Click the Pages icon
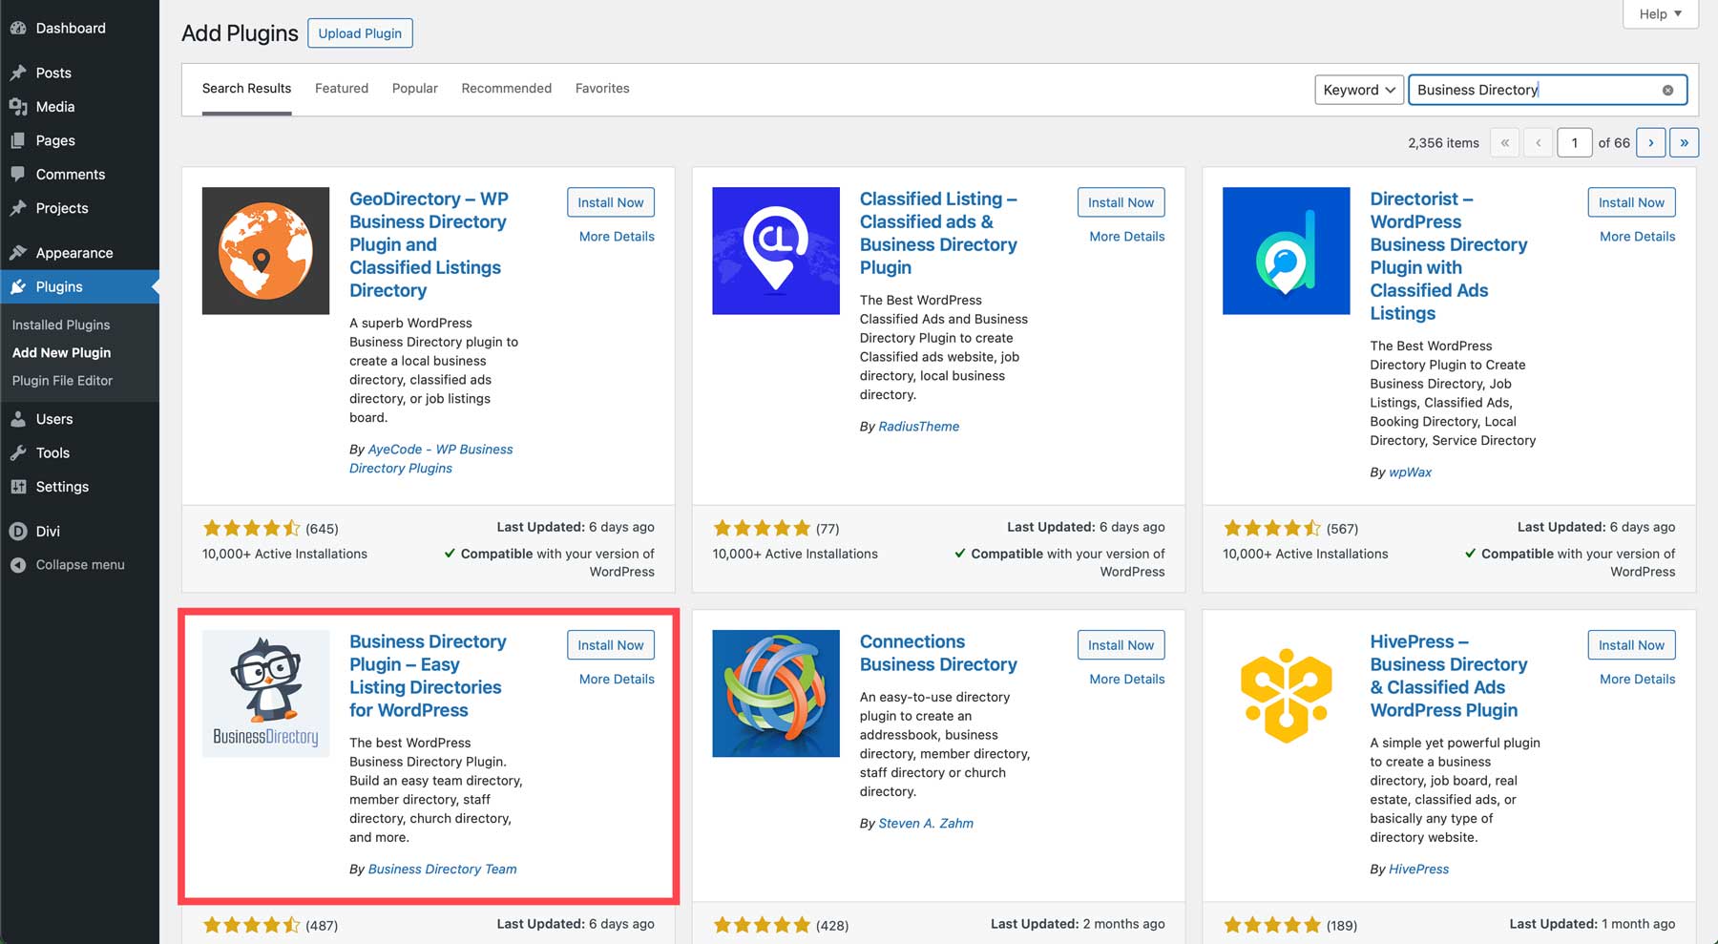This screenshot has height=944, width=1718. click(x=18, y=140)
